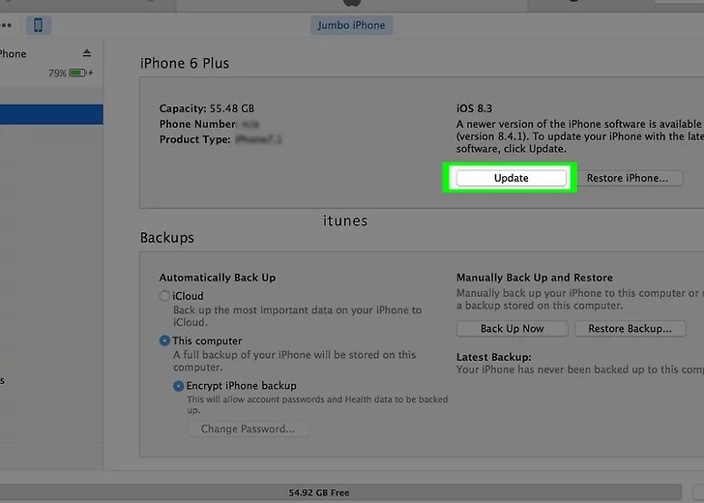Click Change Password... button
The image size is (704, 503).
click(248, 429)
